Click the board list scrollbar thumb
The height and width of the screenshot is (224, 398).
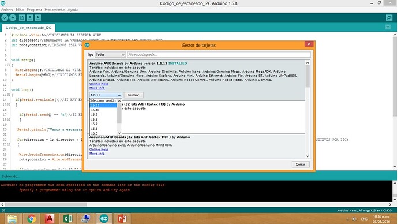click(307, 76)
